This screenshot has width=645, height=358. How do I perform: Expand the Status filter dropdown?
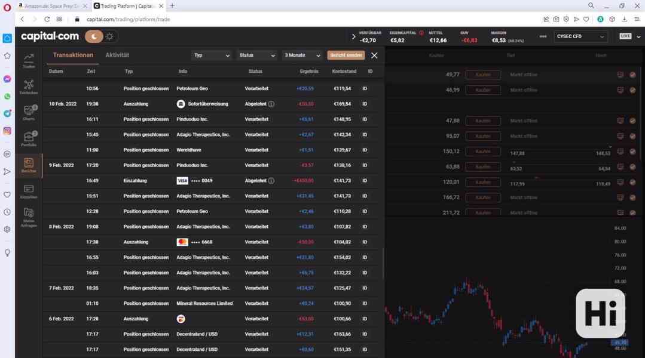257,55
